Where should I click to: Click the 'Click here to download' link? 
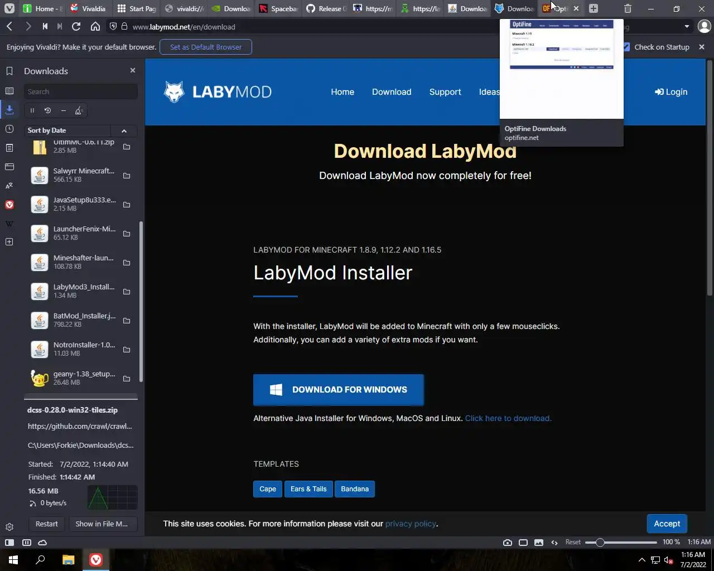click(508, 418)
